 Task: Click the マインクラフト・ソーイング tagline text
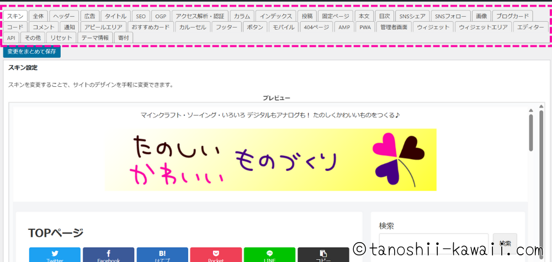coord(270,116)
